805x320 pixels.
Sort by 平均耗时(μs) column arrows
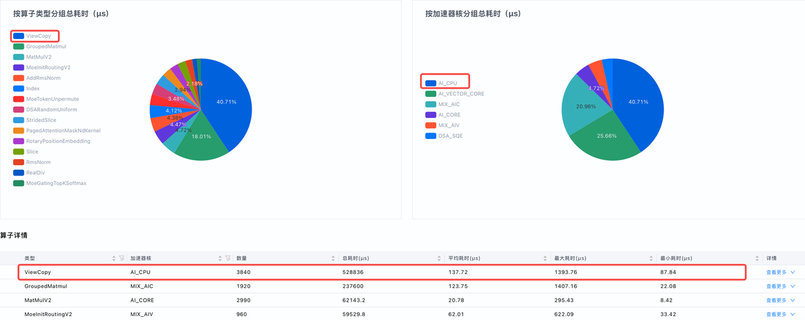click(545, 258)
